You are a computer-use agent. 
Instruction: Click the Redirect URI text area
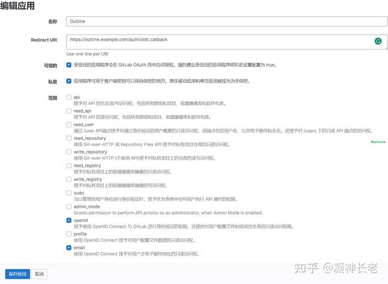pyautogui.click(x=227, y=42)
